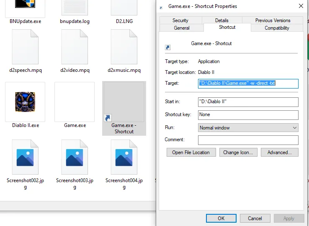Click into the Target path field
This screenshot has height=226, width=309.
pos(248,84)
